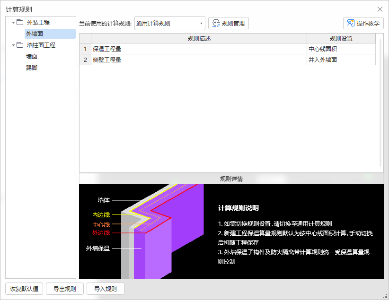The height and width of the screenshot is (300, 389).
Task: Click the 墙柱面工程 folder icon
Action: click(20, 45)
